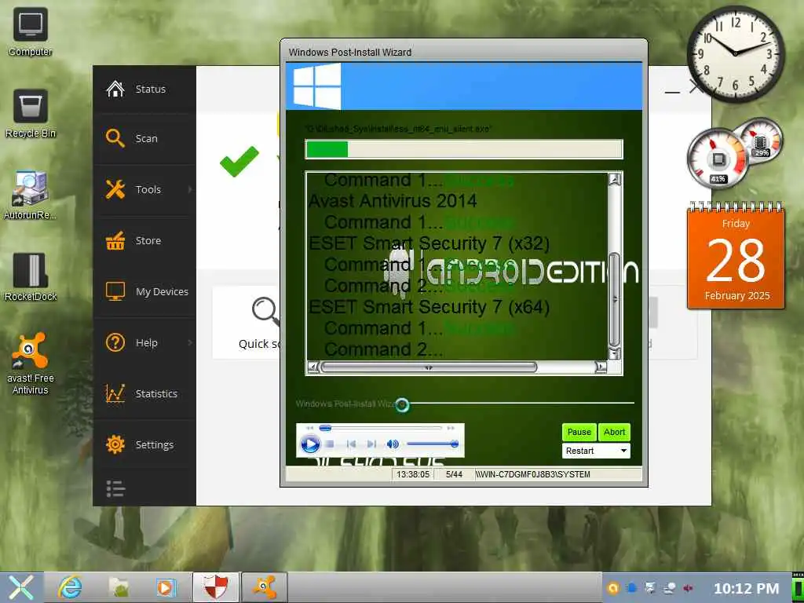Open the AutorunRe... desktop shortcut
Viewport: 804px width, 603px height.
(x=31, y=196)
